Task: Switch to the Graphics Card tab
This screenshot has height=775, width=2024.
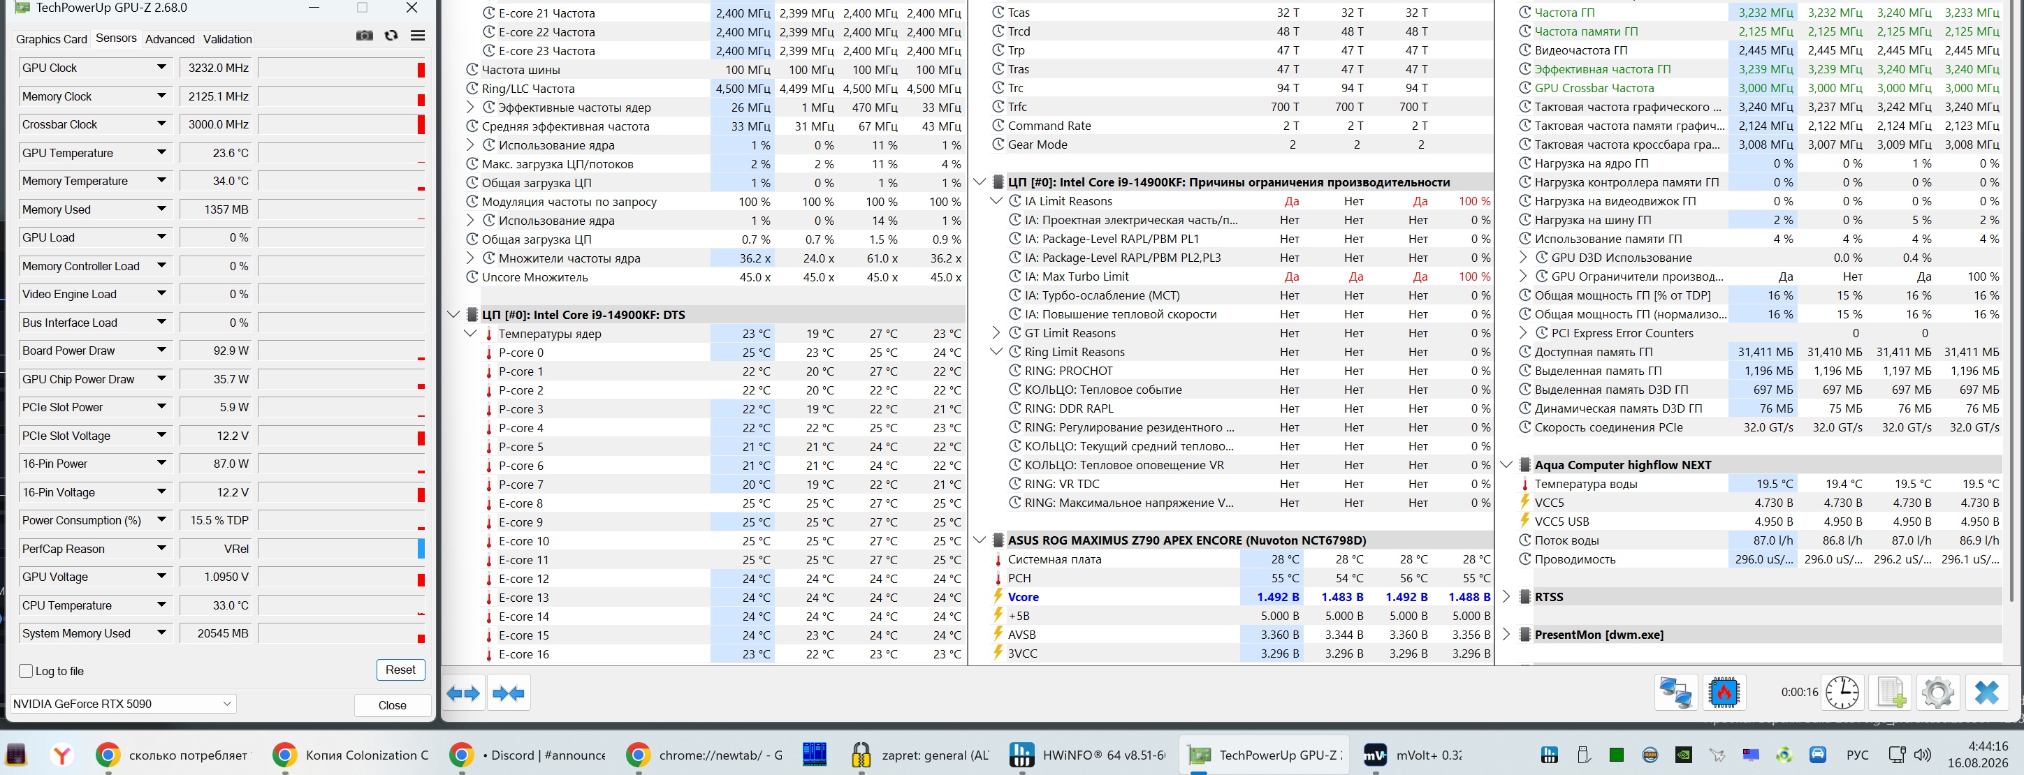Action: pyautogui.click(x=51, y=39)
